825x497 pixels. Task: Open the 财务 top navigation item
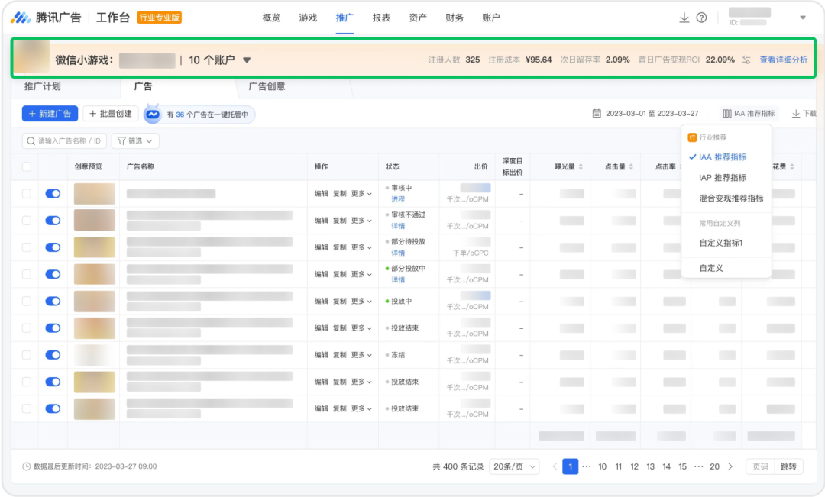(x=455, y=18)
